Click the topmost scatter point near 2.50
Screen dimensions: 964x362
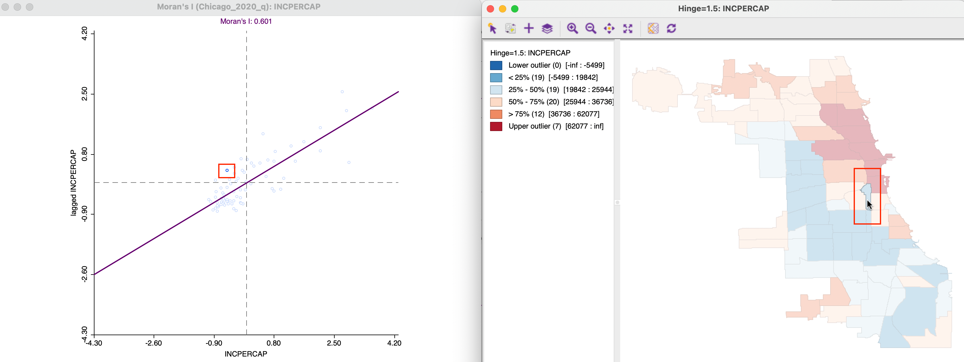click(342, 92)
